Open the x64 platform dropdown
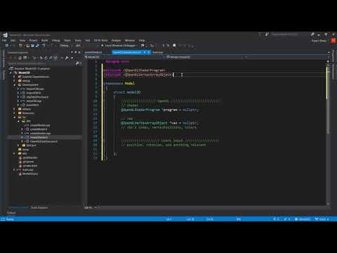Screen dimensions: 337x253 (79, 46)
